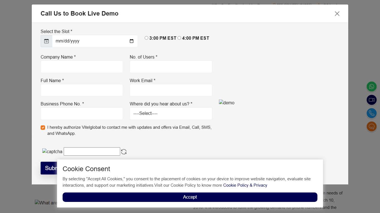This screenshot has width=380, height=213.
Task: Click the calendar icon beside date field
Action: coord(46,41)
